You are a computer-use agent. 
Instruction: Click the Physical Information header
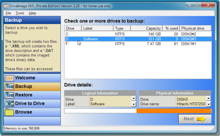(175, 93)
